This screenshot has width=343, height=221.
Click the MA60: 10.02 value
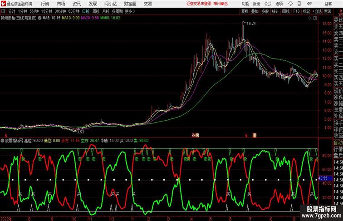coord(110,18)
